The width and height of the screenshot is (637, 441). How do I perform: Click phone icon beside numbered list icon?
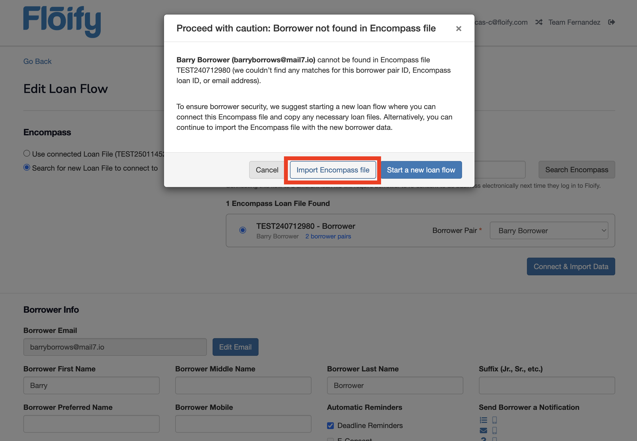pos(494,420)
